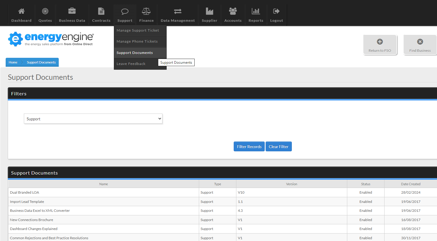
Task: Click Data Management arrows icon
Action: (x=178, y=11)
